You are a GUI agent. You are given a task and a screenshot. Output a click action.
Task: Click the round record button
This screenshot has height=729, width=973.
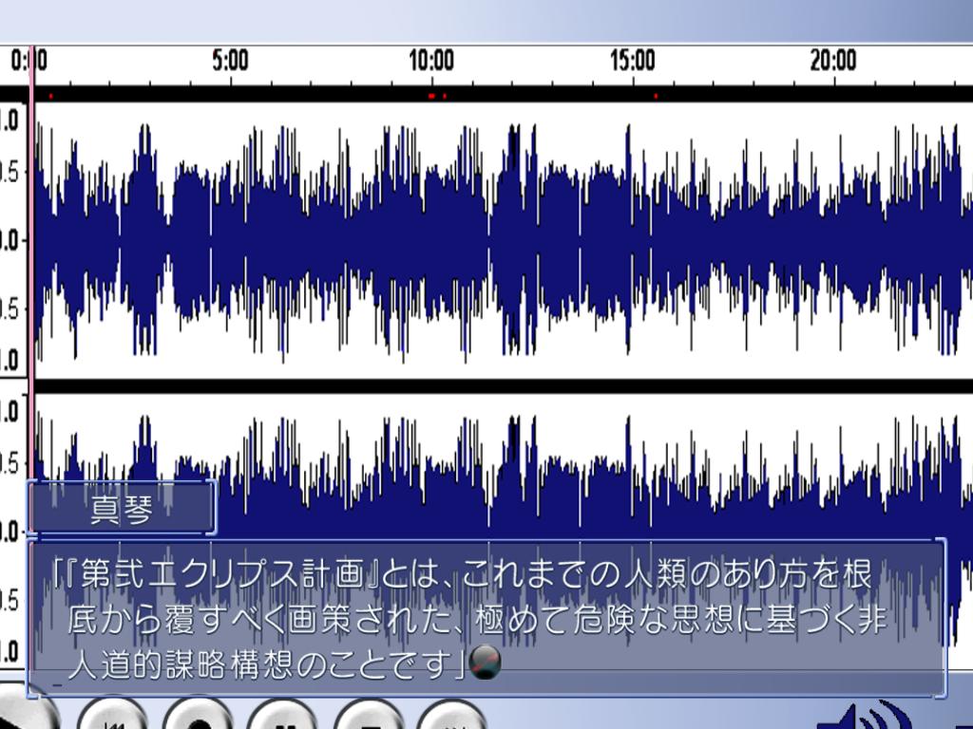pos(199,714)
